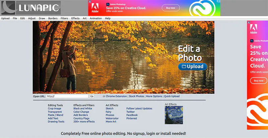Click the autumn lake hero photo
The image size is (268, 138).
[x=123, y=57]
